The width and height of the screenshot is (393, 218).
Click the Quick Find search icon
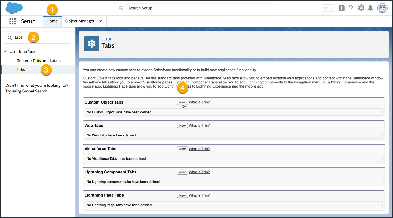click(10, 38)
